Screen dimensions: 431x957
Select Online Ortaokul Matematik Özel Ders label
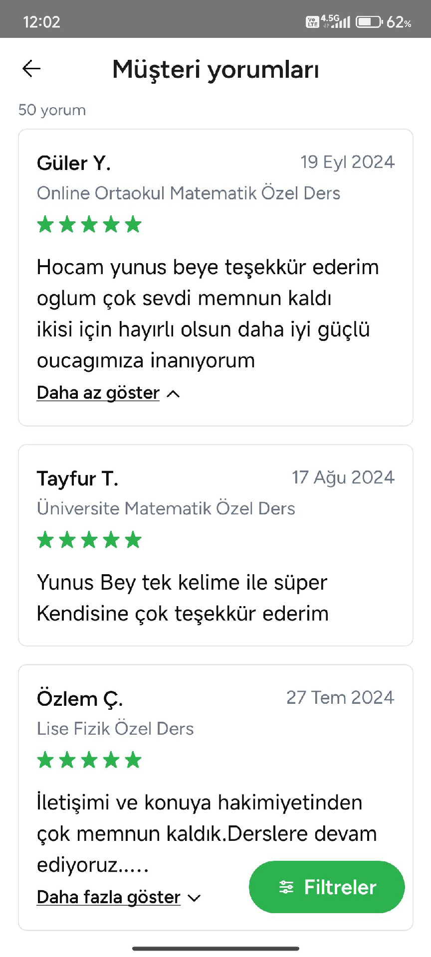(189, 193)
